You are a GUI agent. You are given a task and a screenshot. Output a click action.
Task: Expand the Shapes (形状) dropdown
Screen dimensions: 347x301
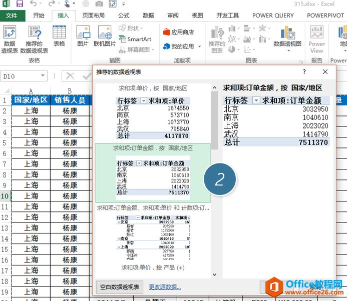tap(142, 28)
